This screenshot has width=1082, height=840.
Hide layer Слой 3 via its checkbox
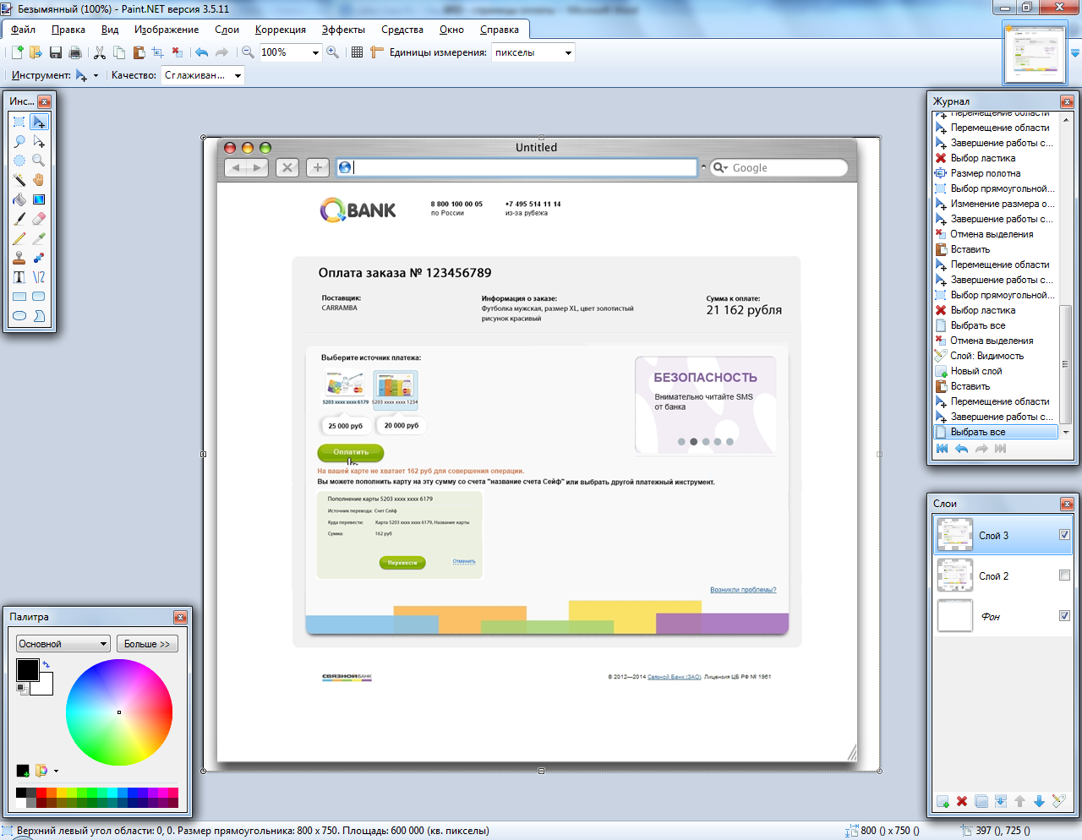tap(1064, 535)
